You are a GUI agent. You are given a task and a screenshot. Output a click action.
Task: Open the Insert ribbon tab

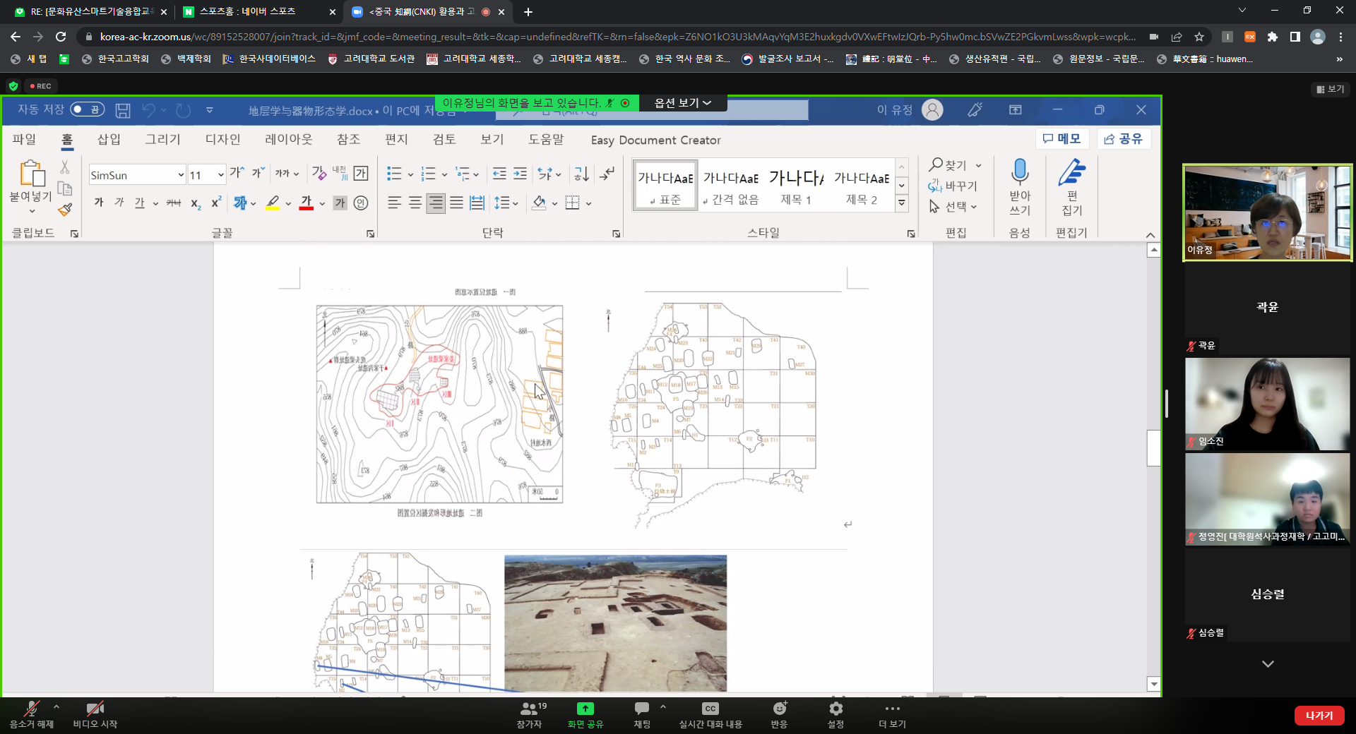[109, 140]
